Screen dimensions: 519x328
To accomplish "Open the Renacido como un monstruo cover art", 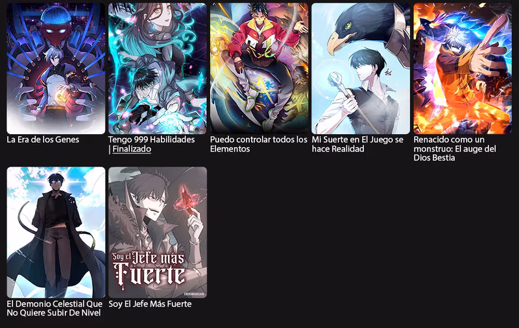I will coord(463,69).
